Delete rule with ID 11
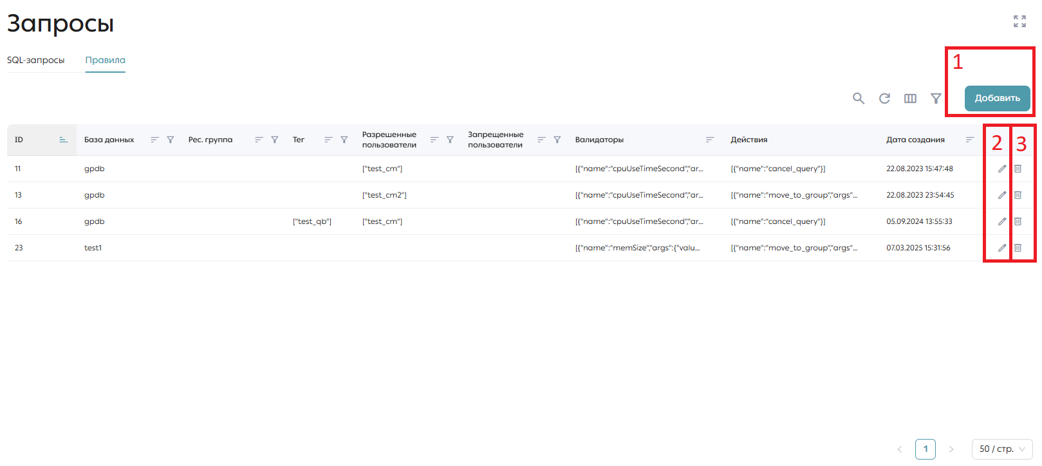The image size is (1042, 466). click(1018, 169)
